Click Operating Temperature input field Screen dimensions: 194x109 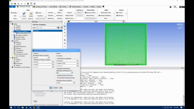click(64, 73)
